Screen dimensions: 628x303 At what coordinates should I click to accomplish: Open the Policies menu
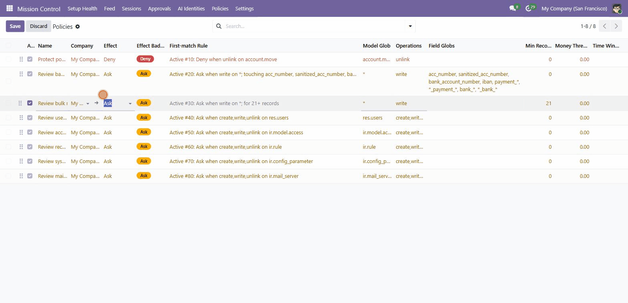coord(220,8)
